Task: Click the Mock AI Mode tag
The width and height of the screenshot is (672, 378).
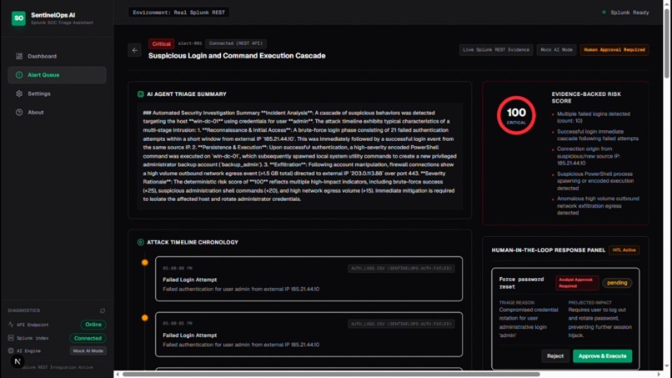Action: coord(556,50)
